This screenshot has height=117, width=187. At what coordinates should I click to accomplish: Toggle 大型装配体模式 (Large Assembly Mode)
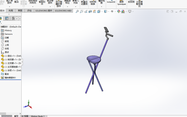(x=139, y=4)
